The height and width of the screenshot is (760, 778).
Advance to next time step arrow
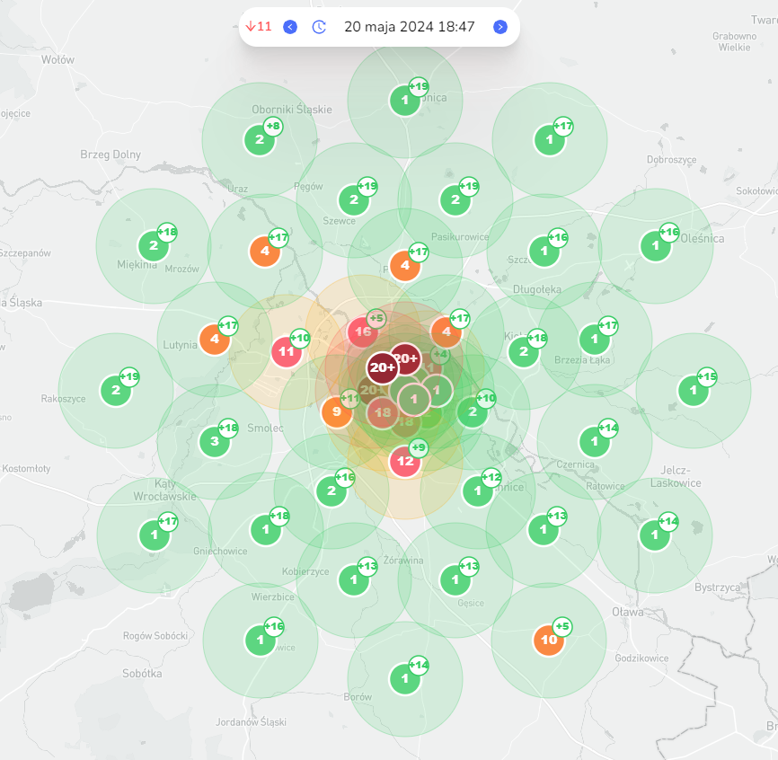[500, 27]
